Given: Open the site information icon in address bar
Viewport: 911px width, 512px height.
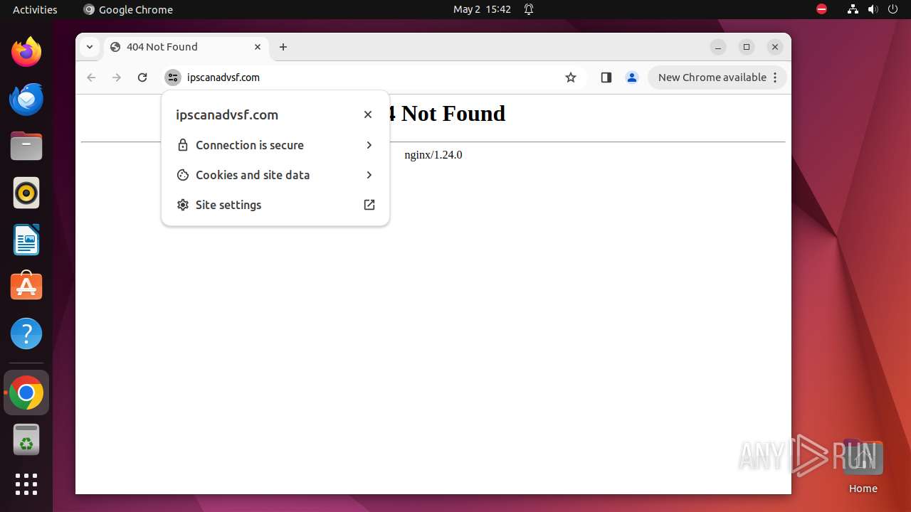Looking at the screenshot, I should [173, 78].
